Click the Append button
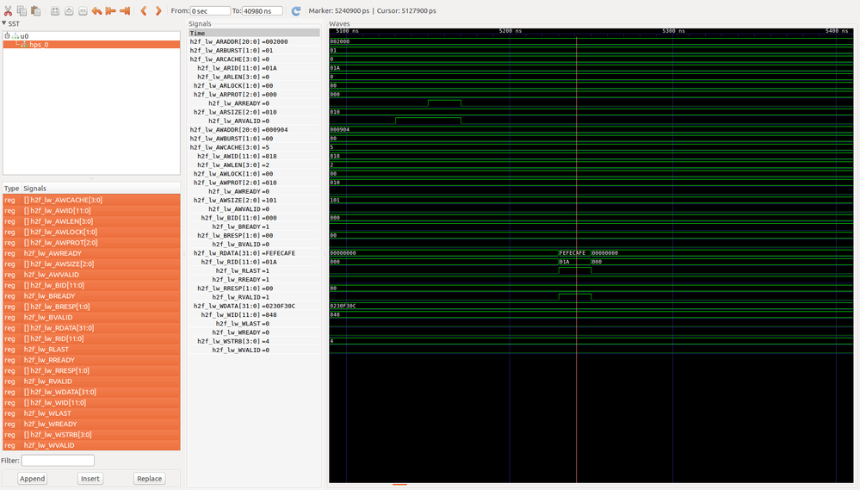The height and width of the screenshot is (490, 860). click(33, 479)
